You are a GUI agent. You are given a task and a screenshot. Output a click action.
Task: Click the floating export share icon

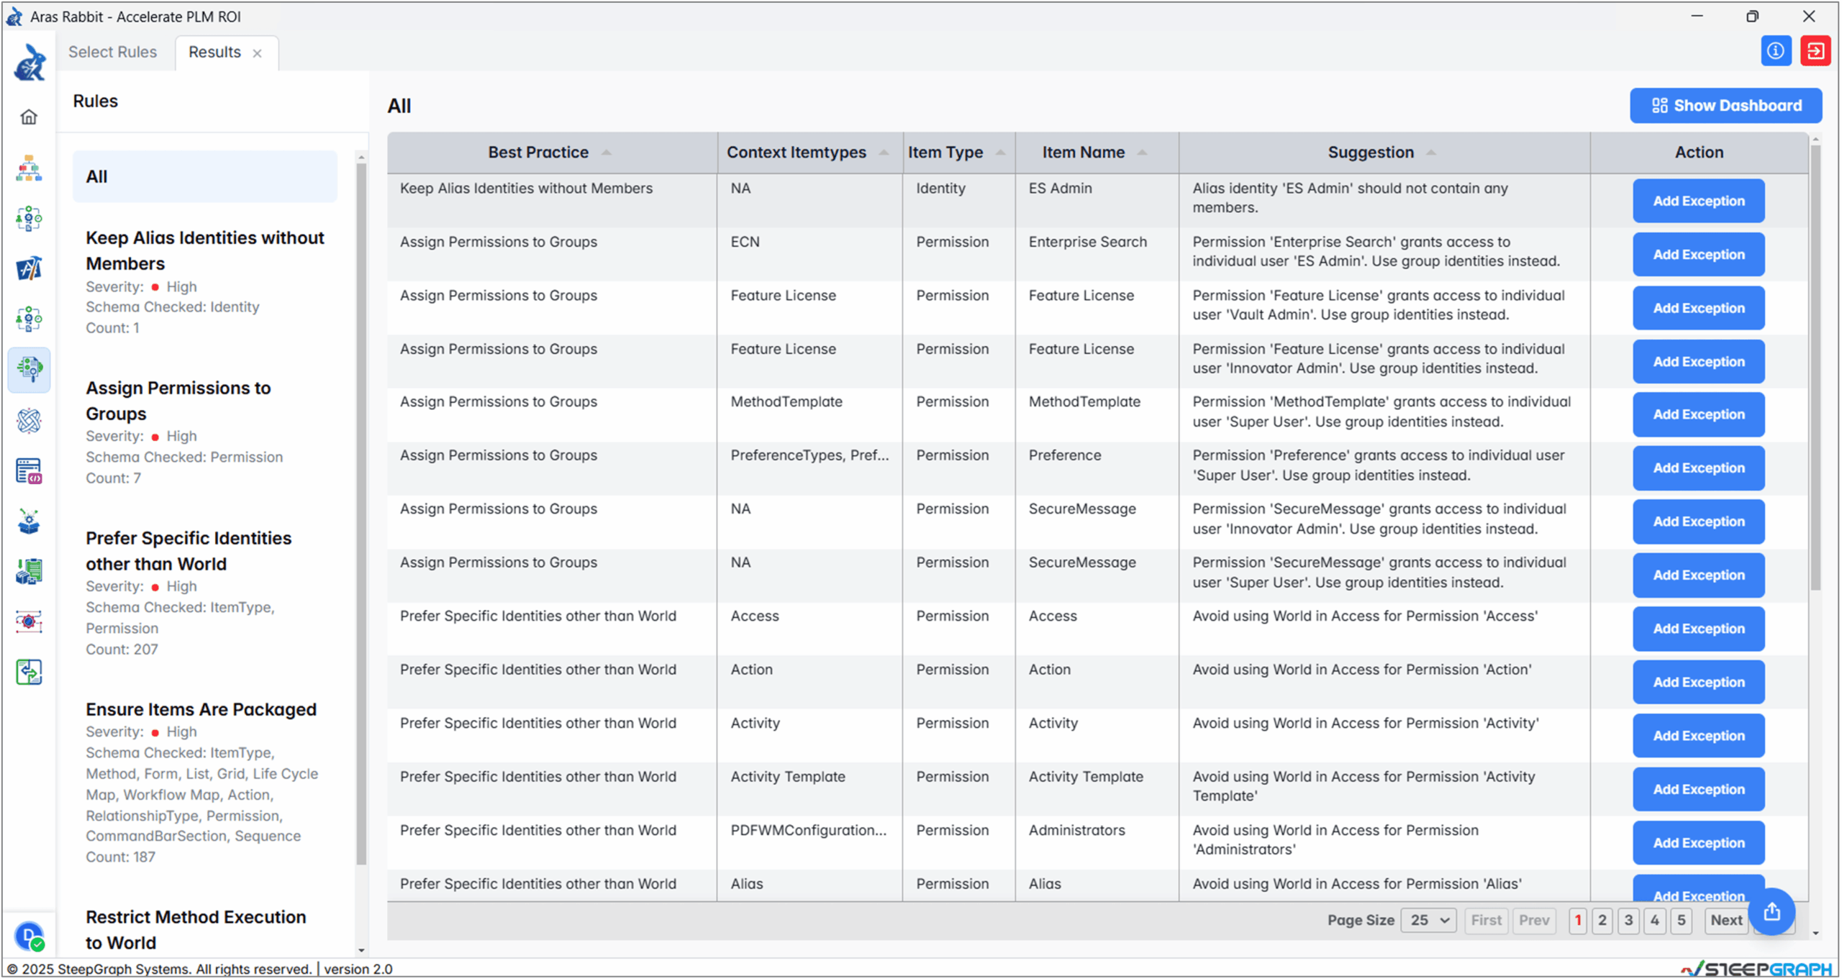click(x=1772, y=912)
